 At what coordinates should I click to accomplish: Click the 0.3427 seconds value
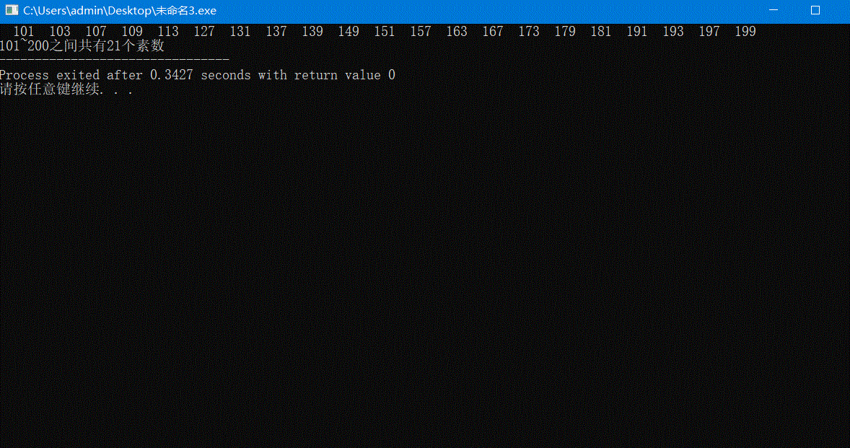pos(200,75)
